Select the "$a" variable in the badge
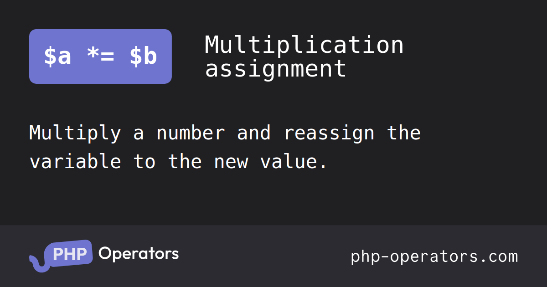547x287 pixels. 57,56
